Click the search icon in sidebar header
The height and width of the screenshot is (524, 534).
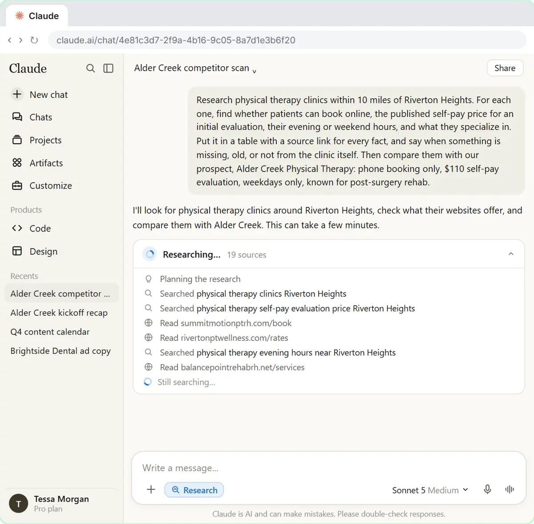pyautogui.click(x=90, y=68)
